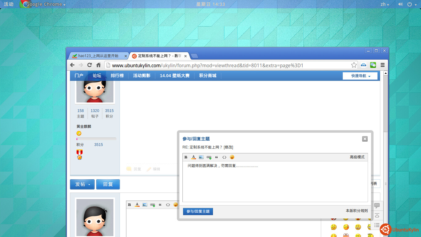Screen dimensions: 421x237
Task: Click insert image icon in reply dialog
Action: point(201,157)
